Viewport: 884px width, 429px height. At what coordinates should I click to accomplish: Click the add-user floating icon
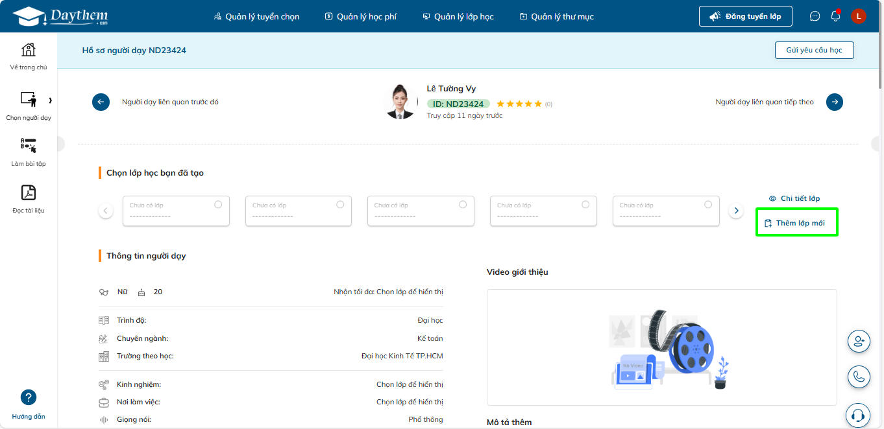coord(859,341)
